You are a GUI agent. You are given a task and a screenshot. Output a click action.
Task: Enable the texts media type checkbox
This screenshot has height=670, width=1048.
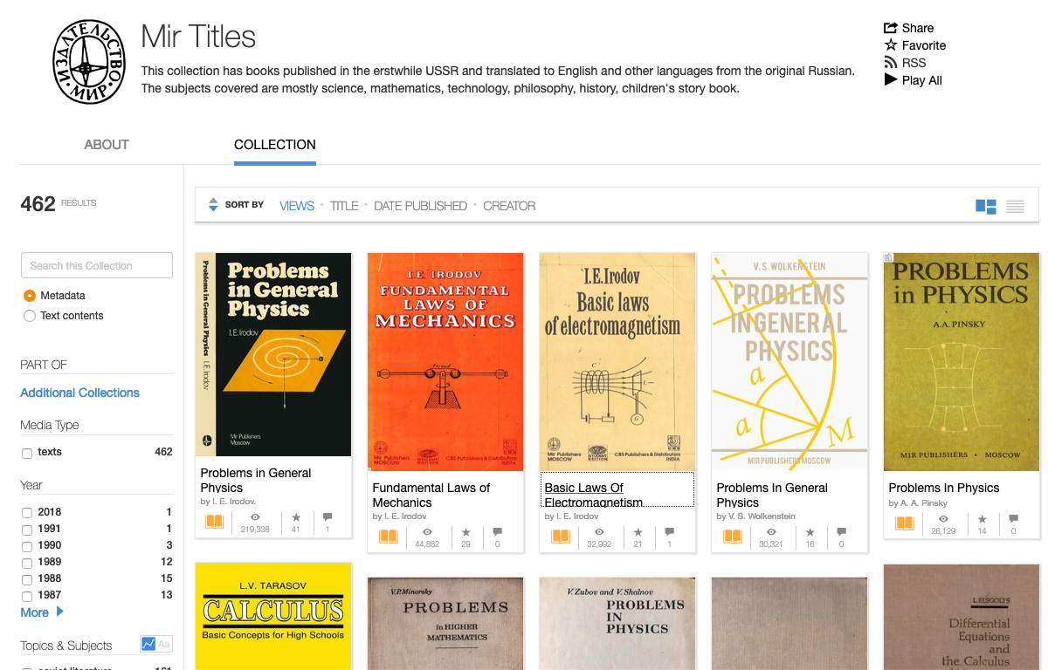point(26,452)
